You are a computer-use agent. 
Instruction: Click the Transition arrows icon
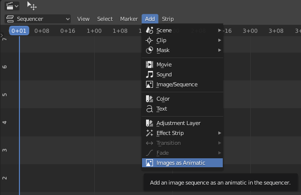150,143
